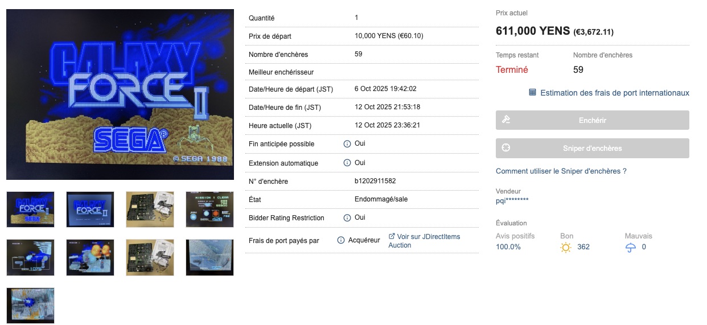
Task: Click the info icon next to Extension automatique
Action: coord(347,163)
